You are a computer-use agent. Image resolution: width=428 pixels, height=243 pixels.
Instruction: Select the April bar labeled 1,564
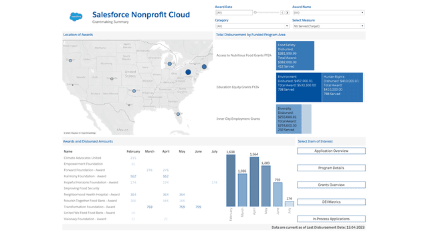(254, 181)
